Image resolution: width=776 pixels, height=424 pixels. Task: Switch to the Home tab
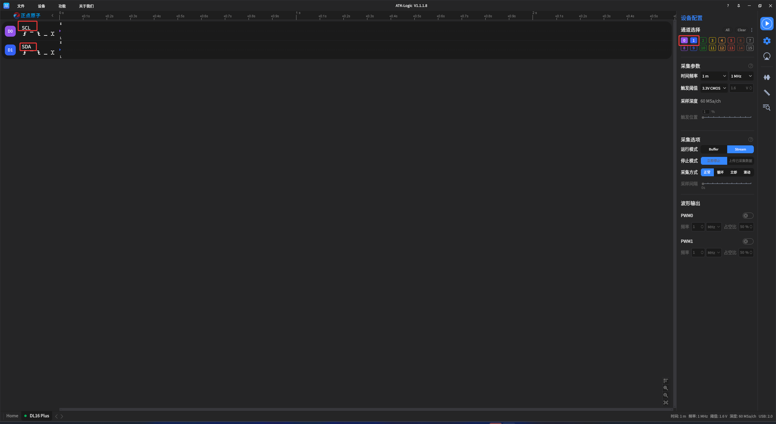coord(12,416)
